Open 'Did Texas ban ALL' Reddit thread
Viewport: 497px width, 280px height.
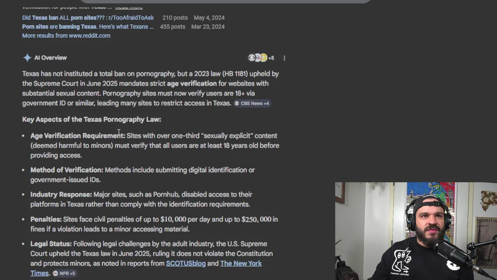(x=88, y=17)
